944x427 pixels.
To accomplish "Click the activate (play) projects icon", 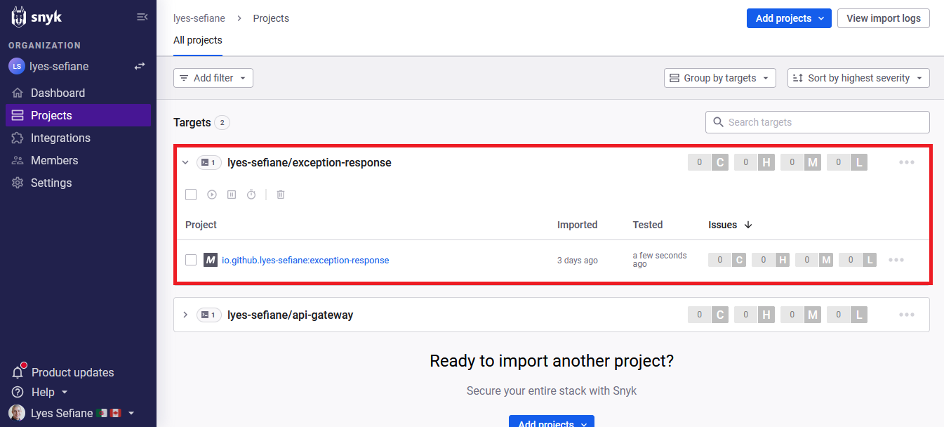I will click(x=212, y=195).
